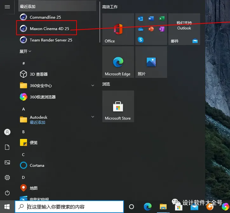The height and width of the screenshot is (213, 230).
Task: Open OneNote in the Office apps tile
Action: (162, 29)
